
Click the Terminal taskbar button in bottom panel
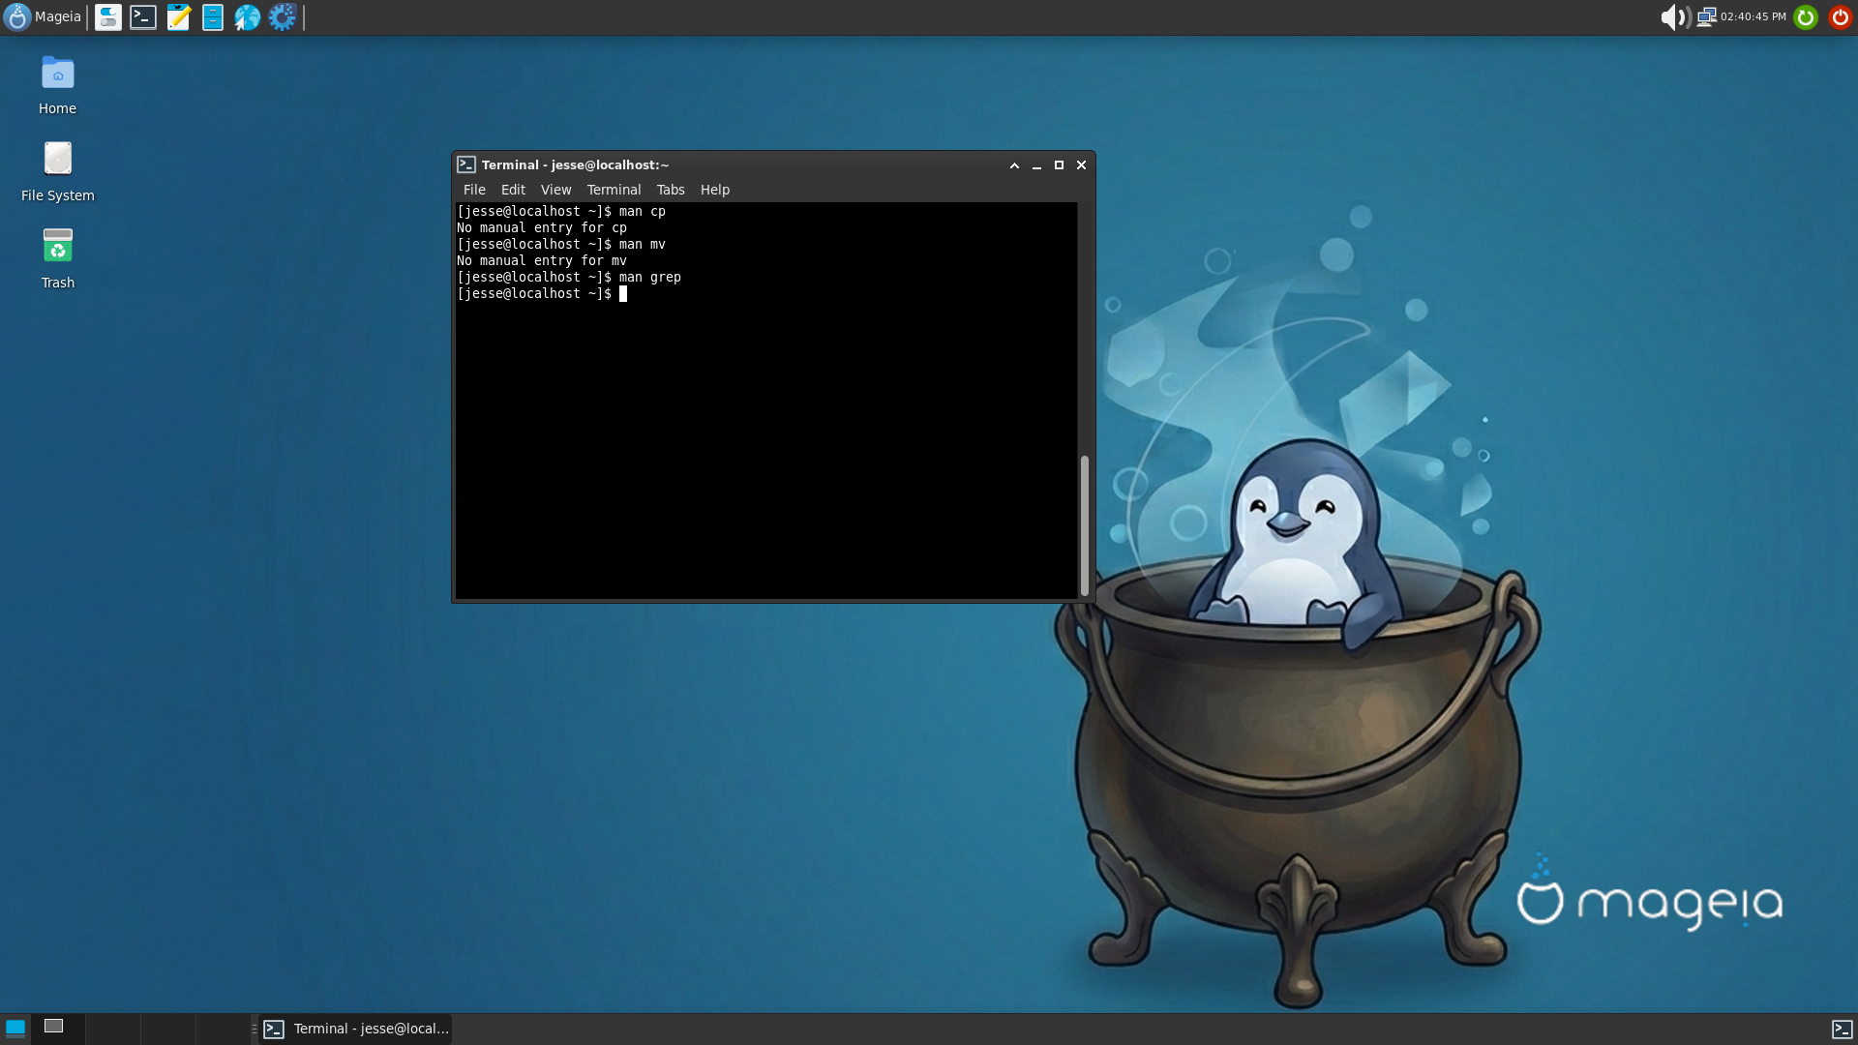click(356, 1029)
